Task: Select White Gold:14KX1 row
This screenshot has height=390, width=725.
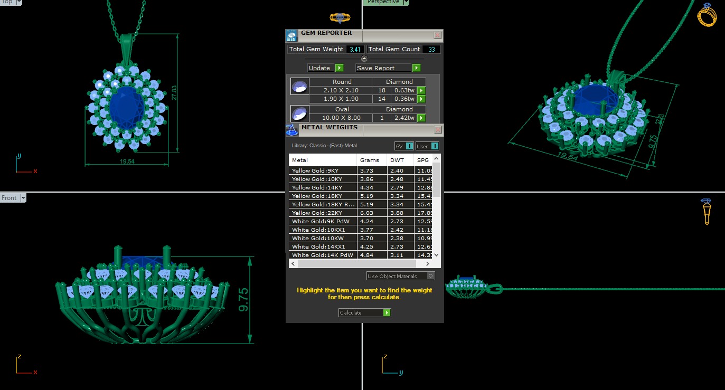Action: (361, 246)
